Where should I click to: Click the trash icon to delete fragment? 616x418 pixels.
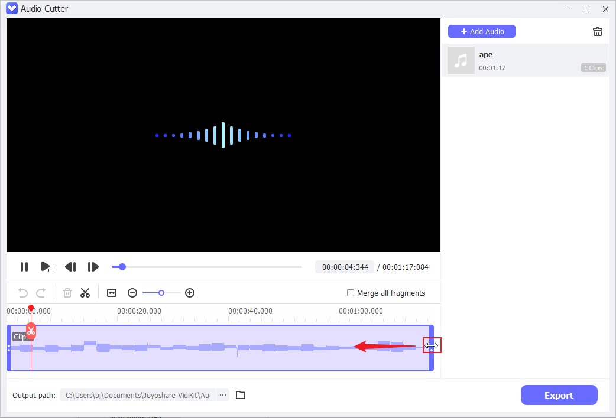tap(67, 293)
